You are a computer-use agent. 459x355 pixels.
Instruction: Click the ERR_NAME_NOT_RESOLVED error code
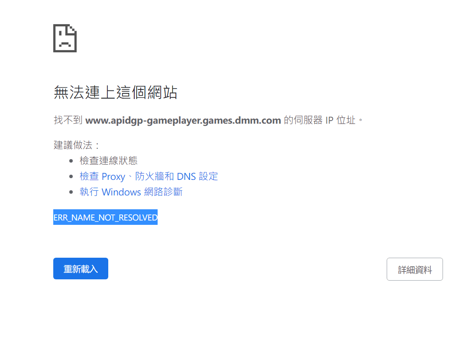(105, 217)
